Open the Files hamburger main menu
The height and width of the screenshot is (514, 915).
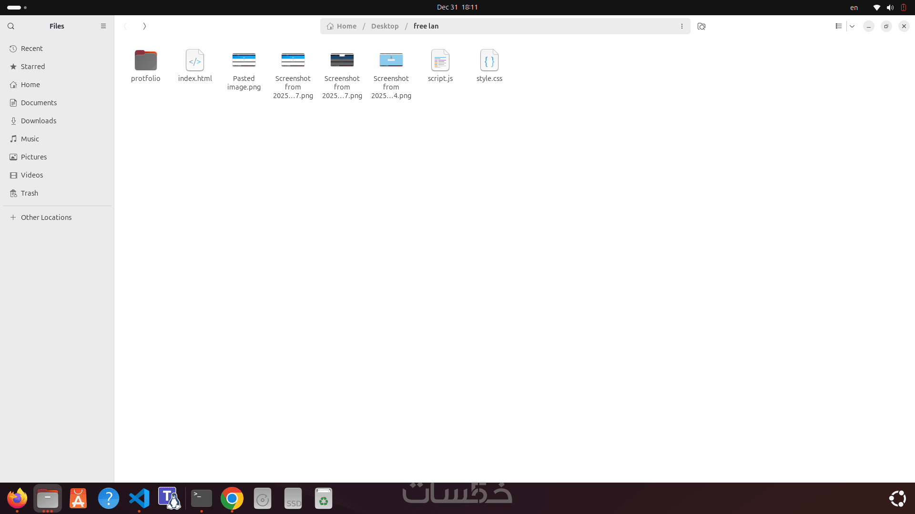click(103, 26)
